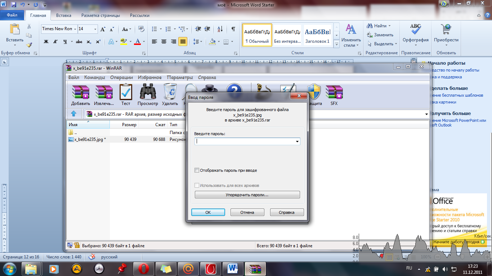Image resolution: width=492 pixels, height=276 pixels.
Task: Click the Word Format Painter brush icon
Action: click(29, 45)
